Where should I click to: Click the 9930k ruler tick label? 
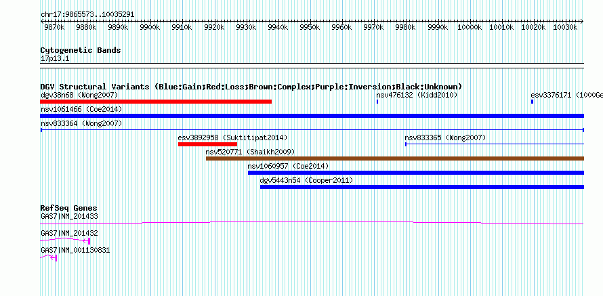tap(246, 28)
